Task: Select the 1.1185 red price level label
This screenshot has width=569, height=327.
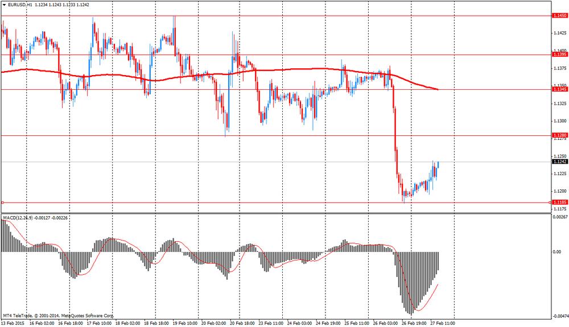Action: [559, 202]
